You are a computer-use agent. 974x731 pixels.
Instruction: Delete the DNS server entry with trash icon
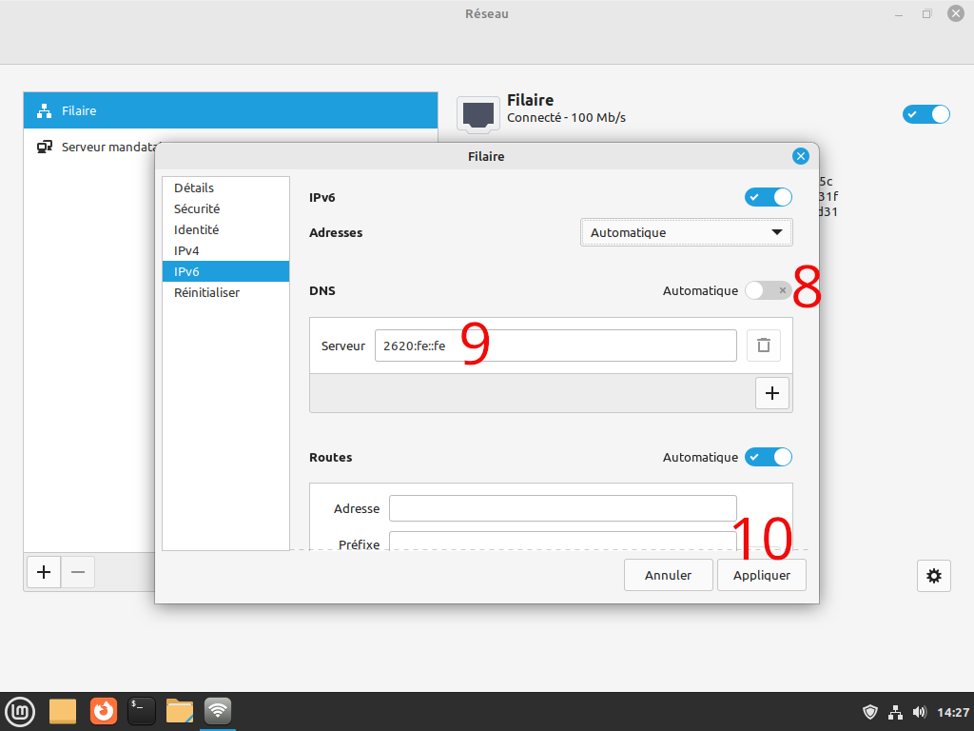point(763,346)
